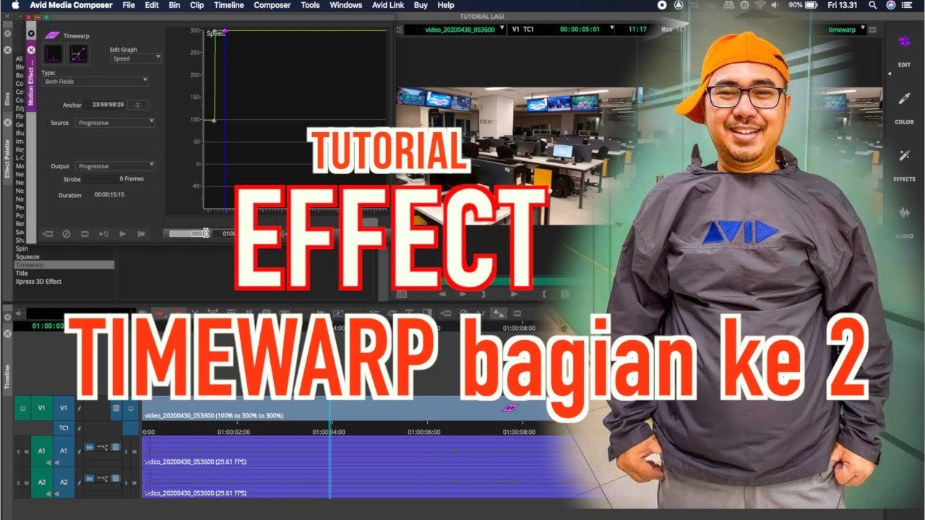
Task: Select Xpress 3D Effect in Effect Palette
Action: coord(38,281)
